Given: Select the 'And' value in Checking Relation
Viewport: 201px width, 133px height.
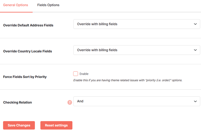Looking at the screenshot, I should tap(80, 101).
